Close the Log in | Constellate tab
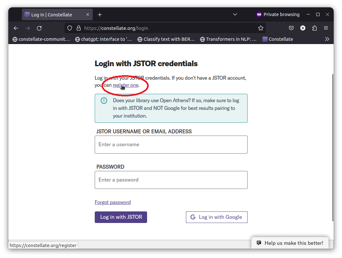Viewport: 342px width, 258px height. click(x=88, y=14)
